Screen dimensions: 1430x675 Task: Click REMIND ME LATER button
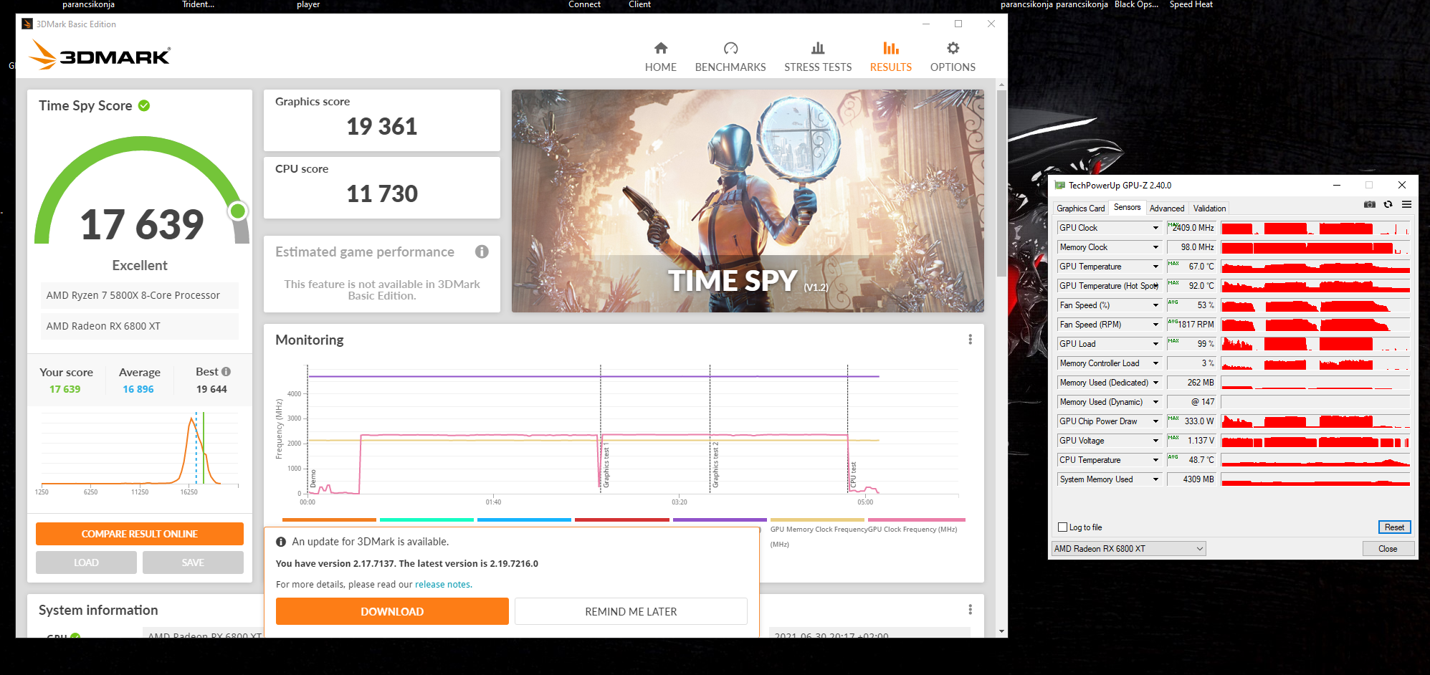[x=631, y=611]
